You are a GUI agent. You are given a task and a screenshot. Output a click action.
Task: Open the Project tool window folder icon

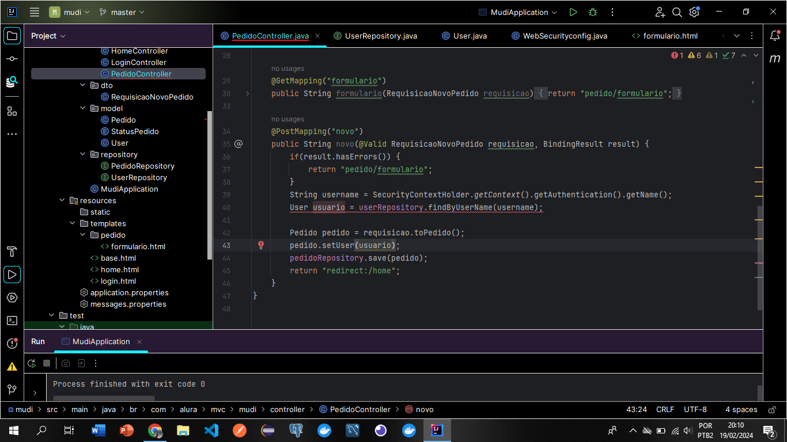point(12,36)
